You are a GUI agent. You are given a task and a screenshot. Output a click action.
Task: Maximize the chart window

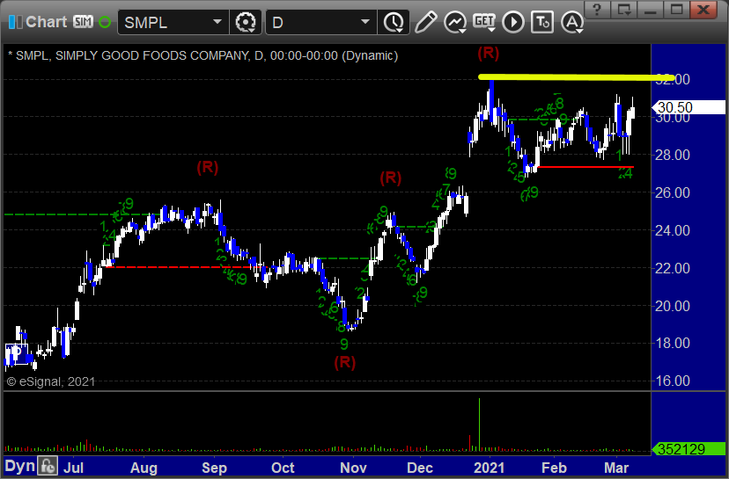[x=677, y=10]
